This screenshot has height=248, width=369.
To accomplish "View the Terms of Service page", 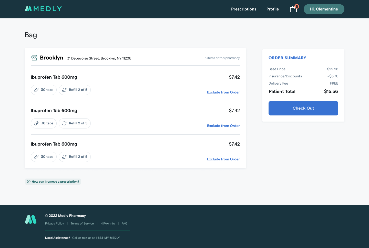I will click(82, 223).
